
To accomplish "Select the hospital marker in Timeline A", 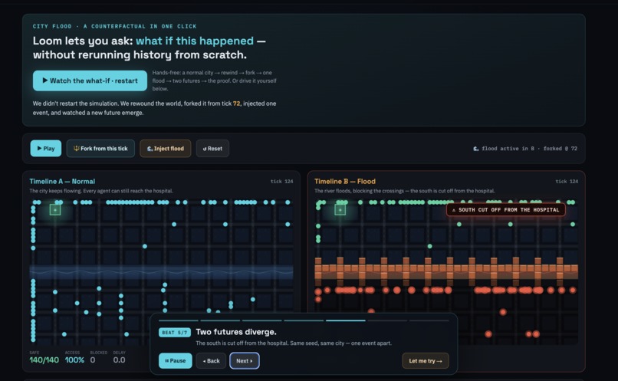I will coord(55,209).
